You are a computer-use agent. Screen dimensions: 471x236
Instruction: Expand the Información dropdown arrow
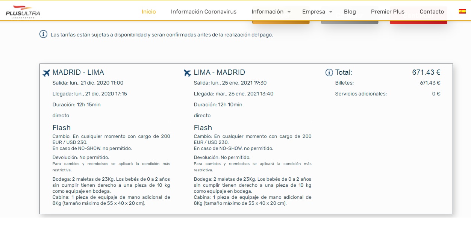point(289,12)
